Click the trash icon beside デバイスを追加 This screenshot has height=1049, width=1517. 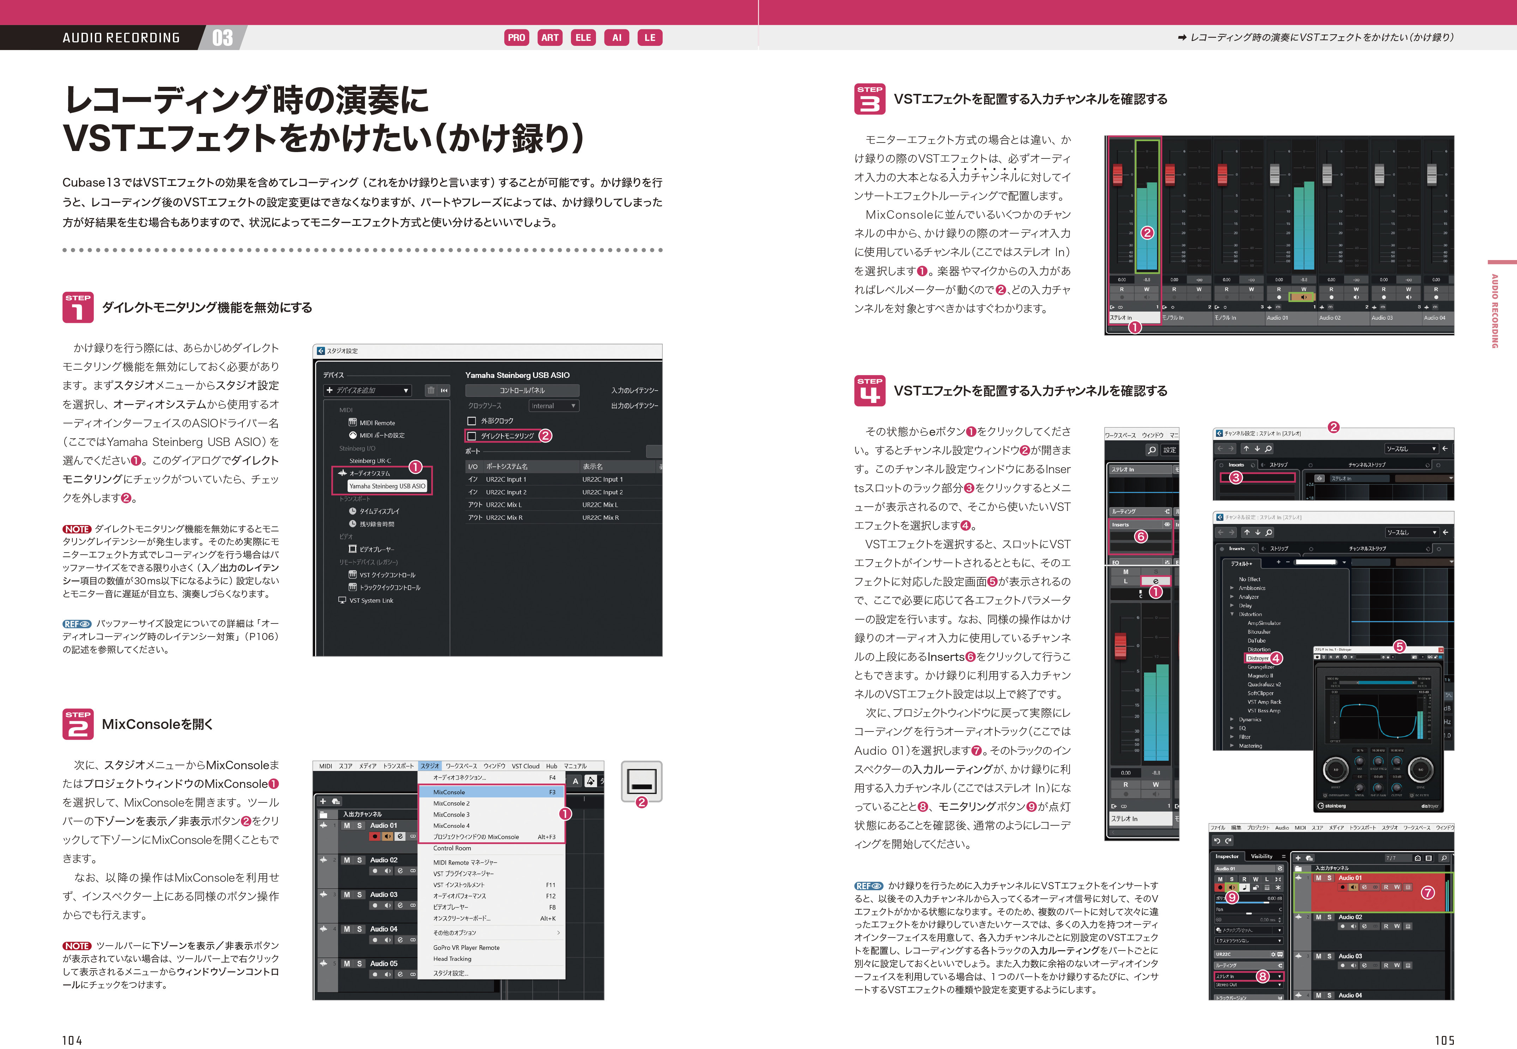(431, 390)
